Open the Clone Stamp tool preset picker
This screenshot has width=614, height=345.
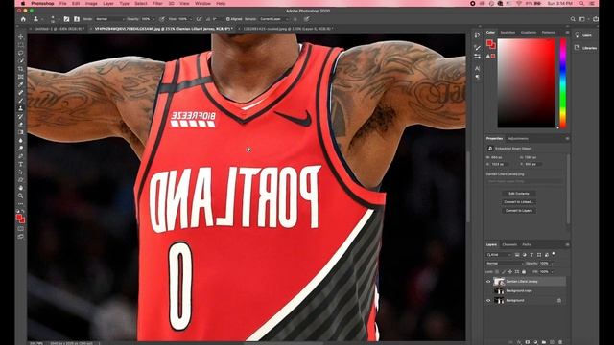click(x=37, y=19)
